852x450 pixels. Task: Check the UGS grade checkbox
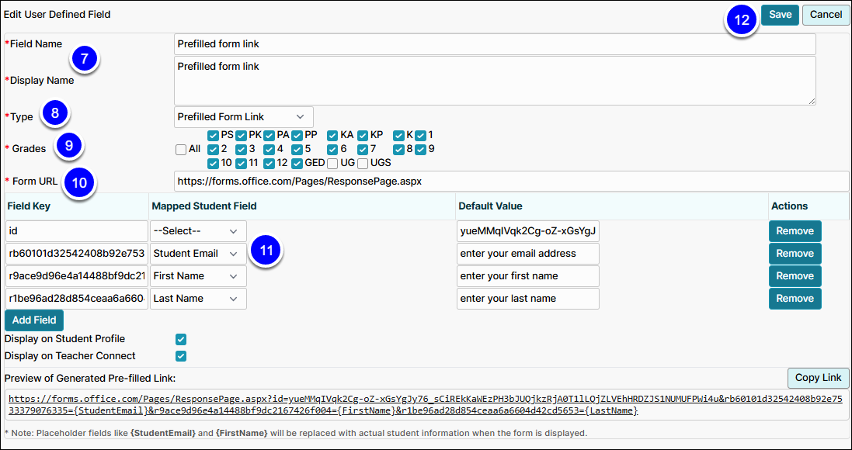(x=363, y=163)
